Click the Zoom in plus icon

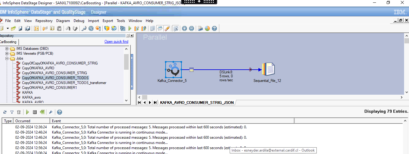184,28
